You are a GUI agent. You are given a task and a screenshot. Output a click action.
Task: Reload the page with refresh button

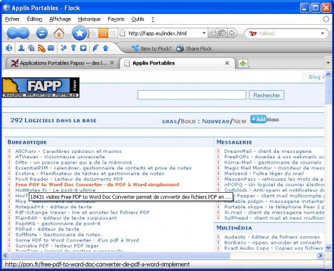pos(42,33)
